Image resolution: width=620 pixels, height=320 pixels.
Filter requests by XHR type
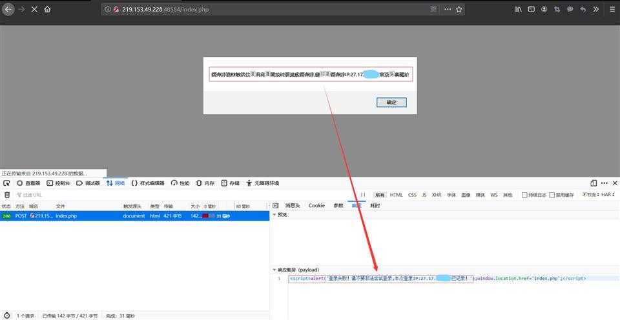pos(437,195)
